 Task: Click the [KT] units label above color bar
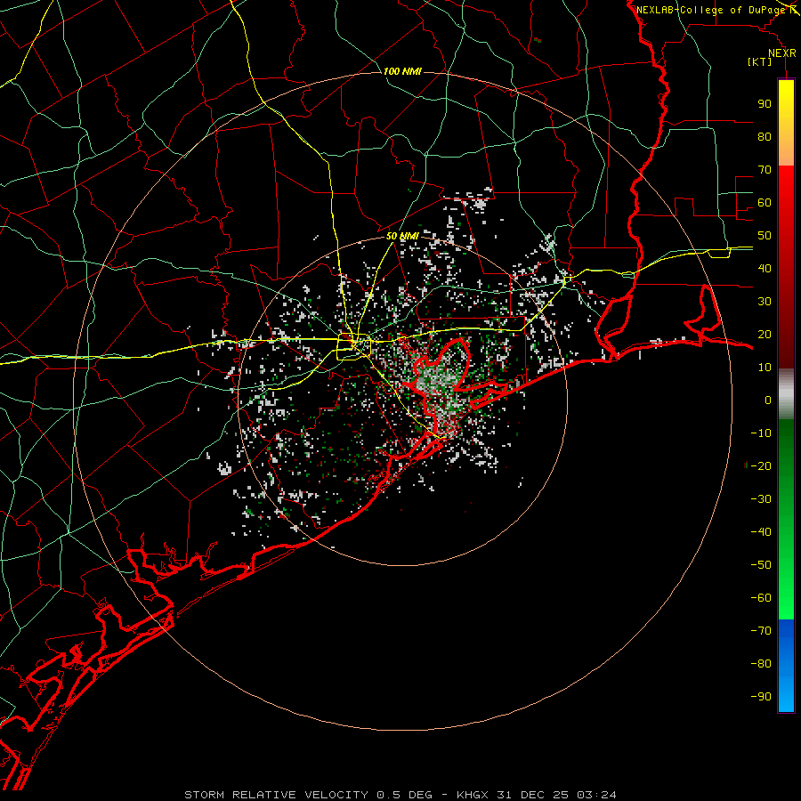(x=760, y=61)
